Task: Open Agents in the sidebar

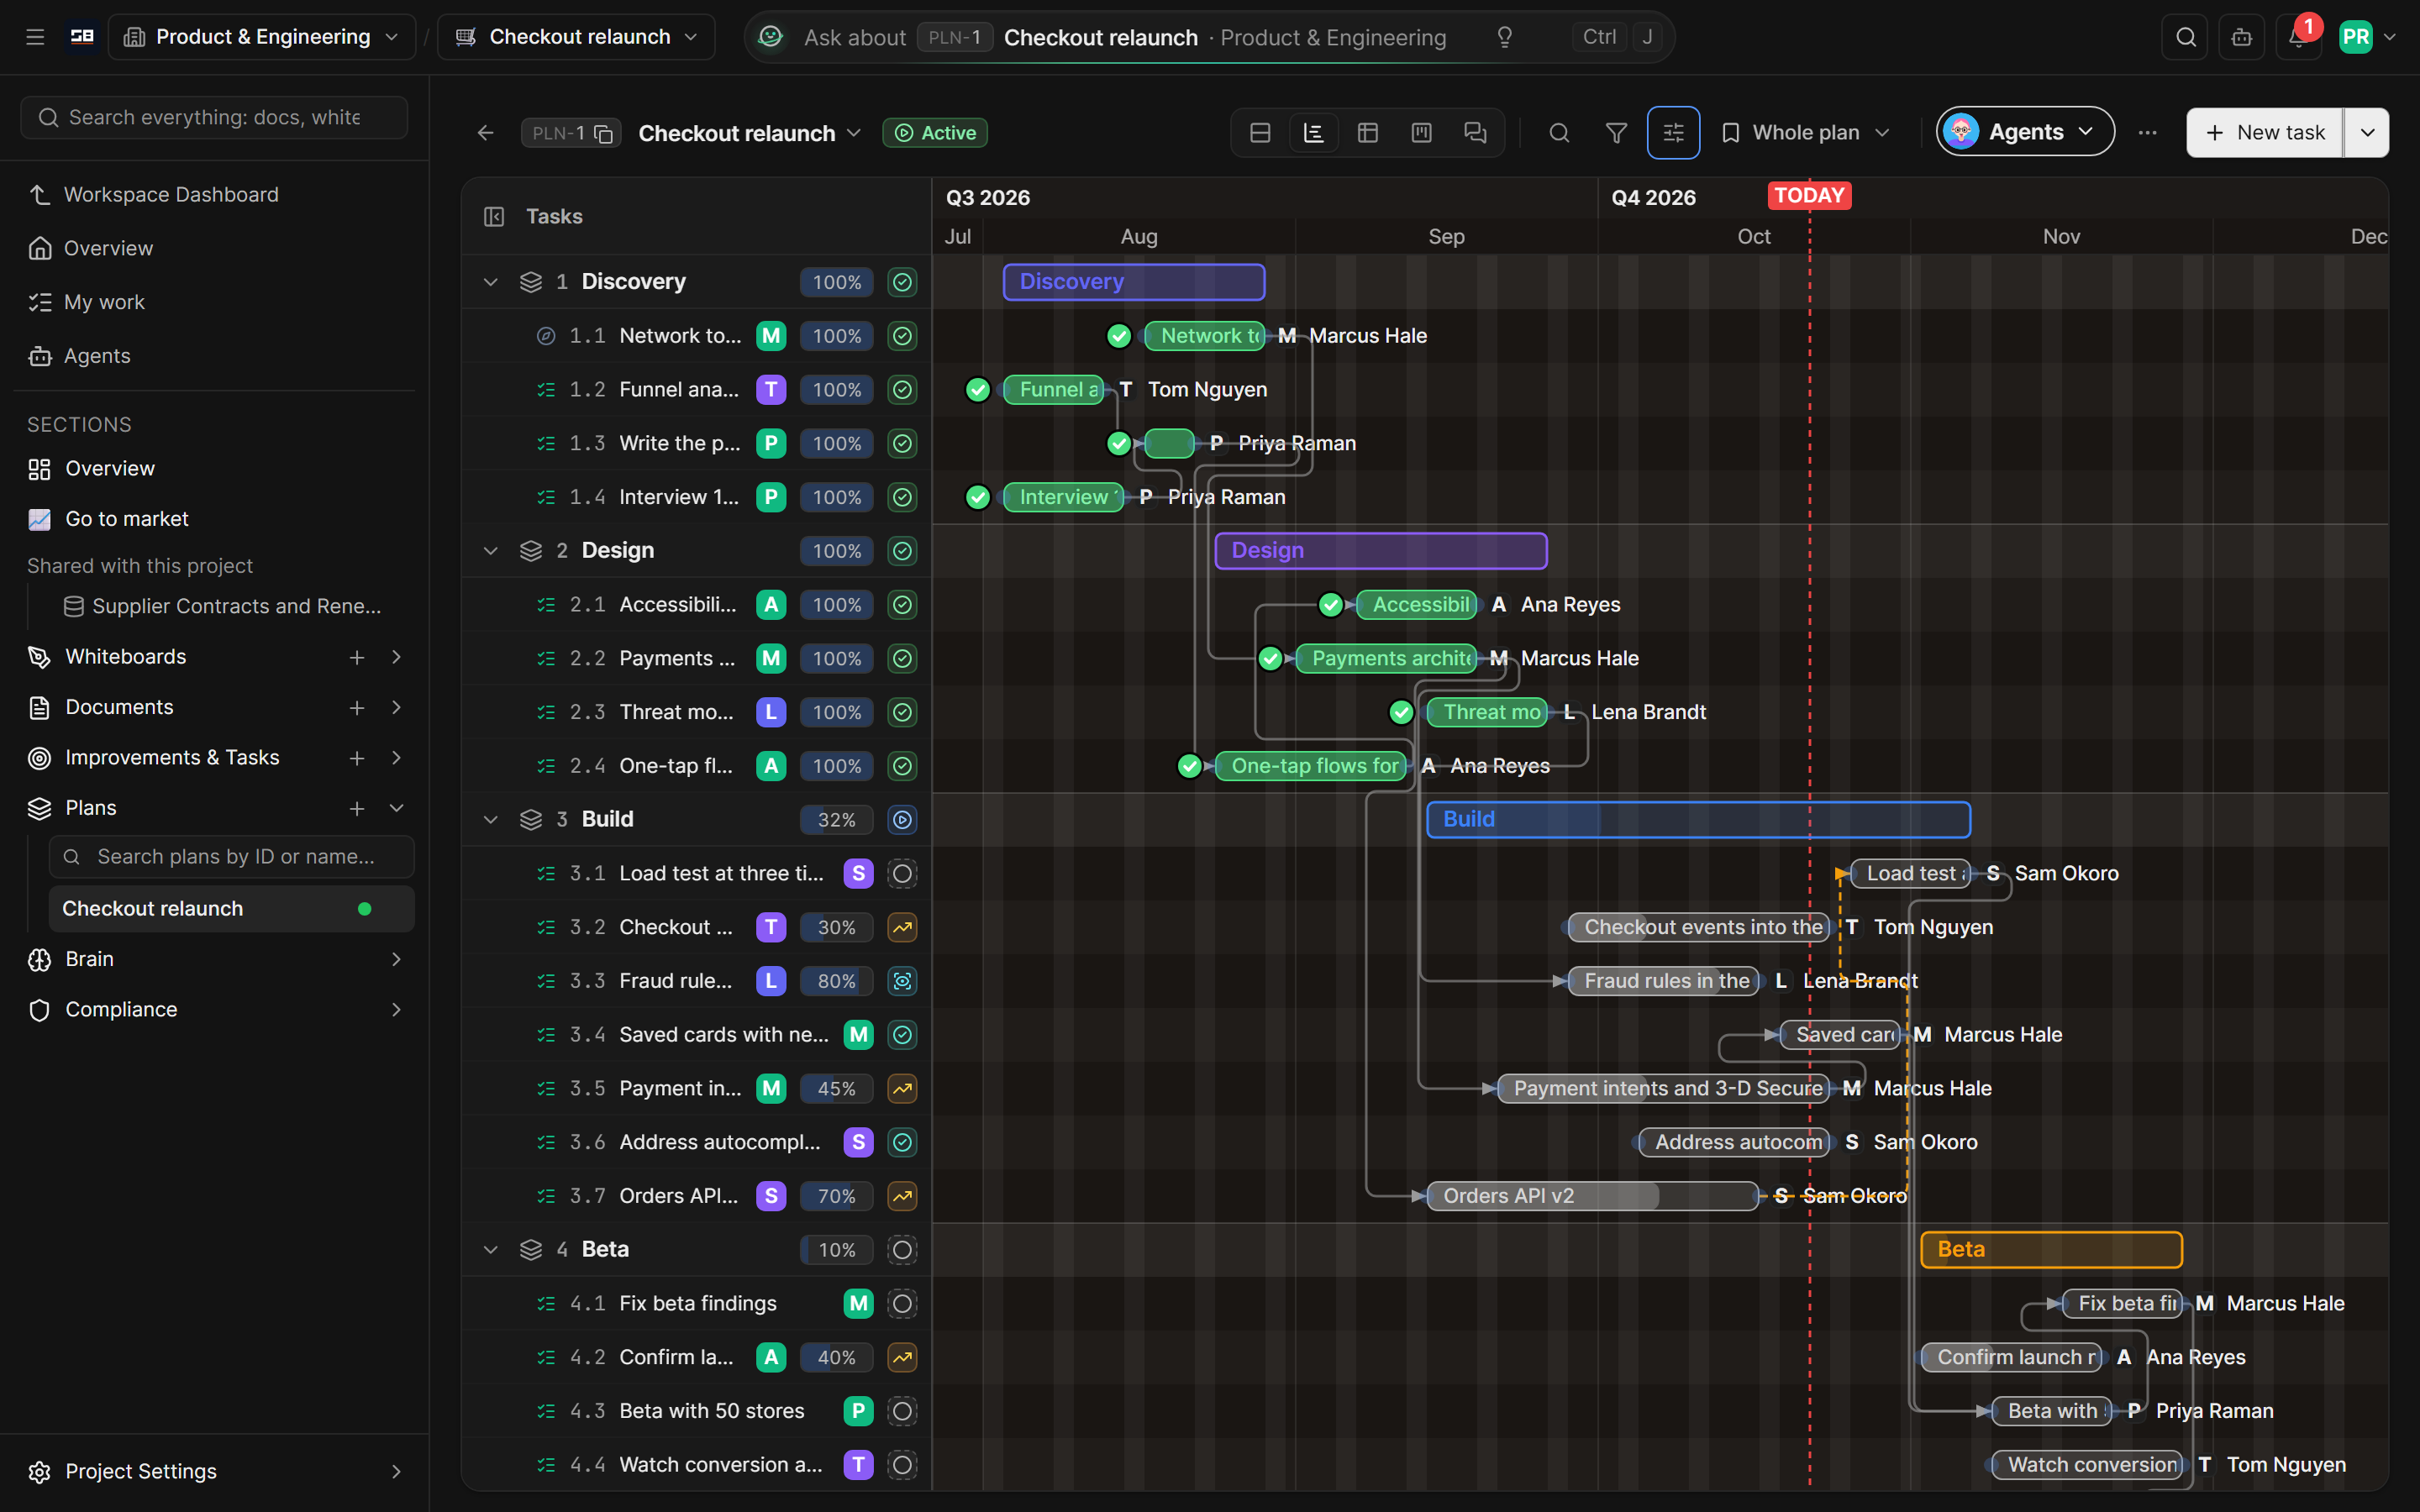Action: click(97, 356)
